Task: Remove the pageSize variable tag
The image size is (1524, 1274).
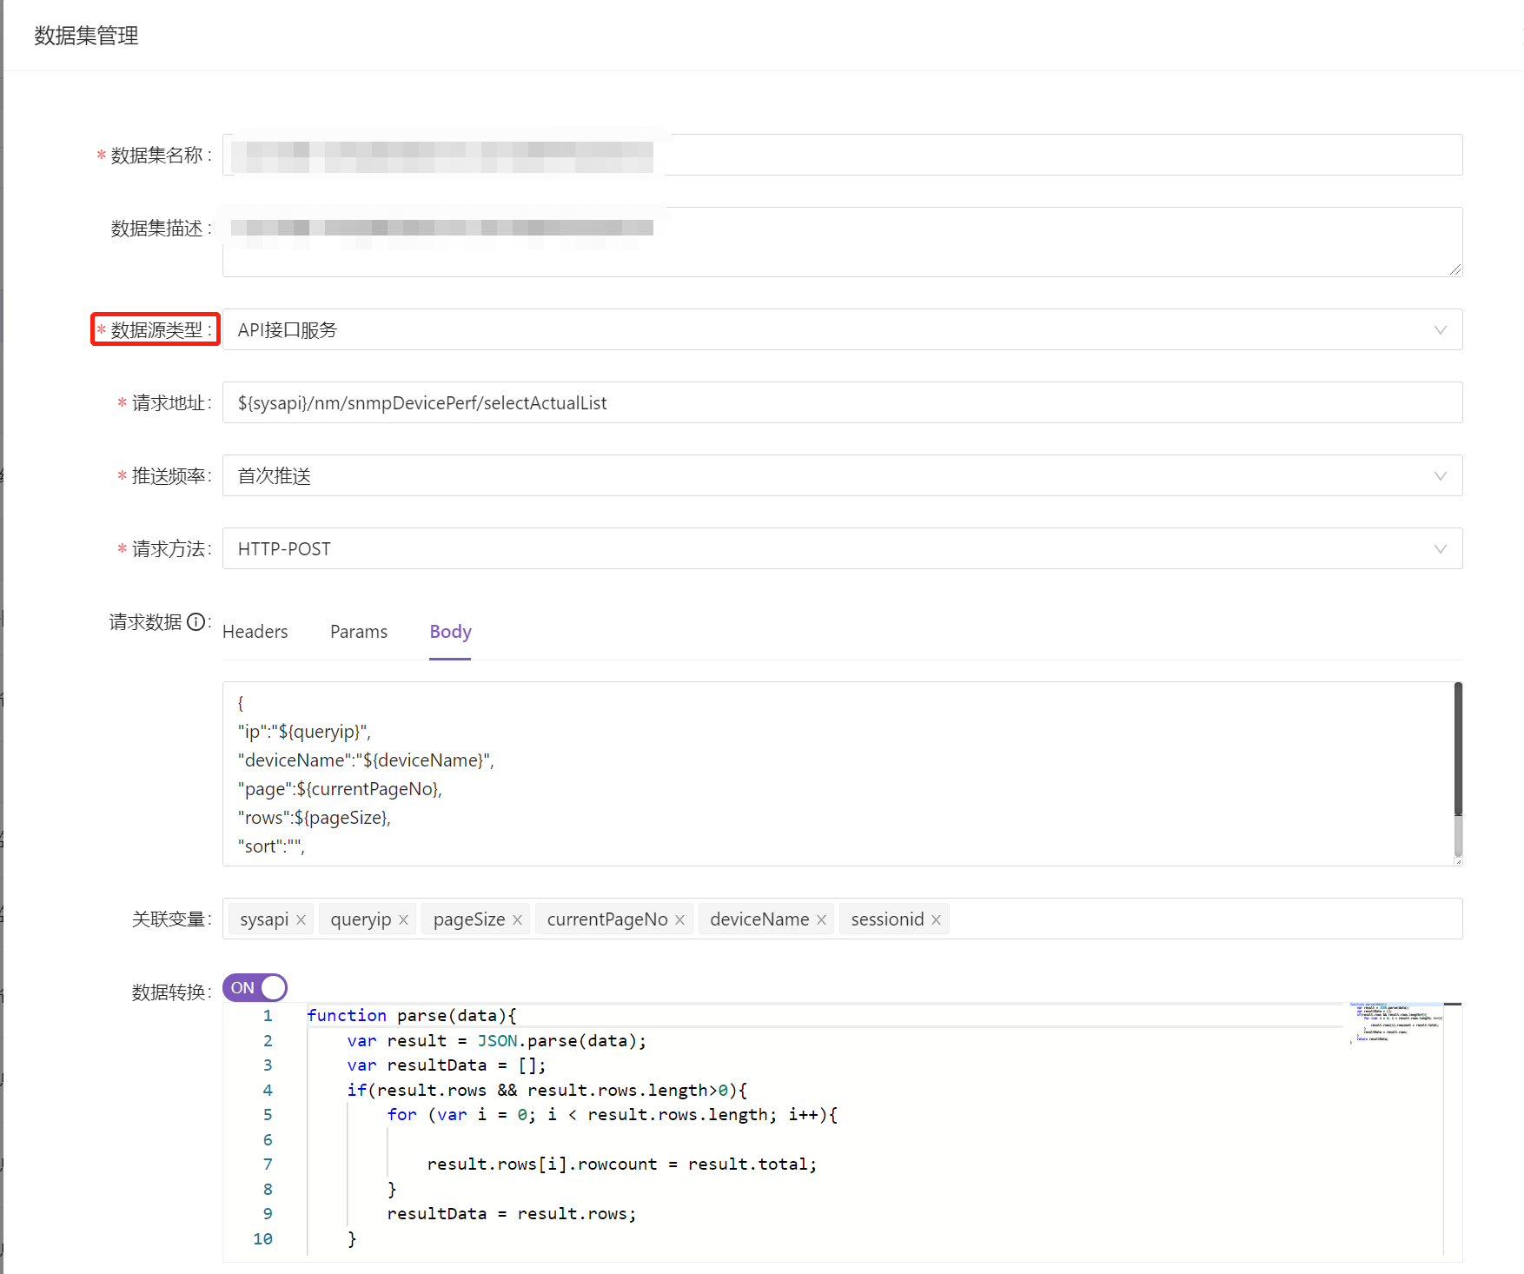Action: tap(517, 919)
